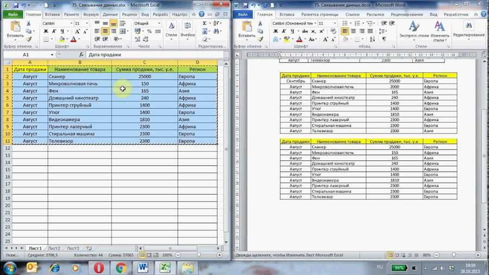Center paragraph alignment in Word
This screenshot has height=275, width=489.
point(353,31)
